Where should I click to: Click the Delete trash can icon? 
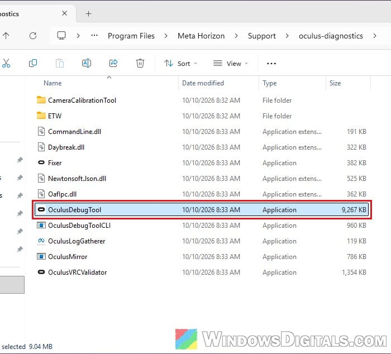140,63
